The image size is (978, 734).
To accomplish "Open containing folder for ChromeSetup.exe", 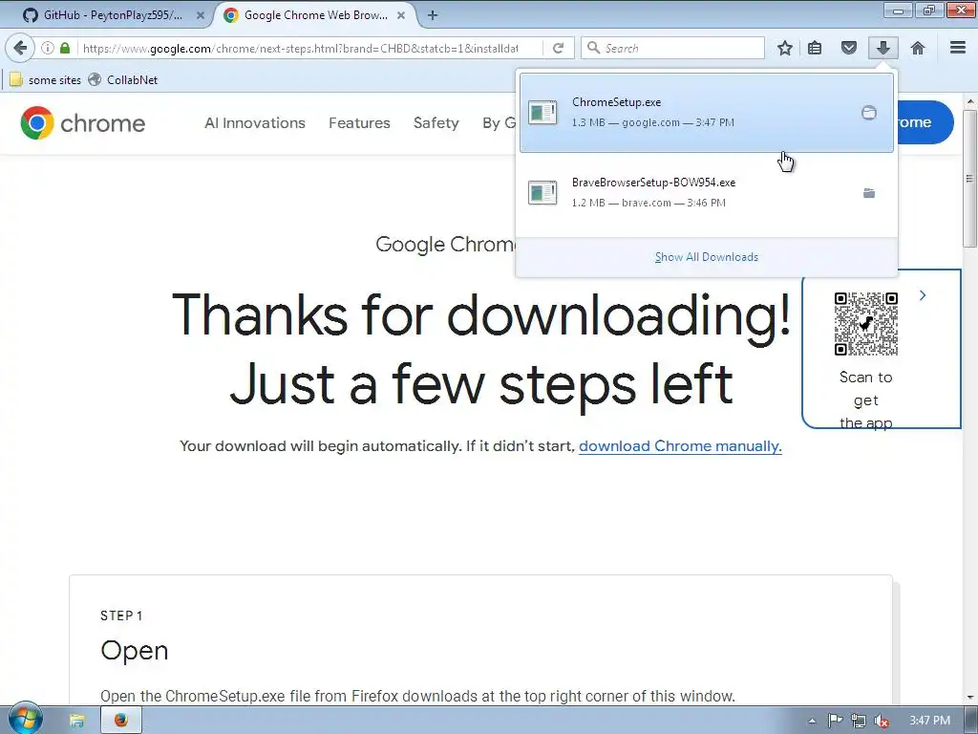I will [x=869, y=113].
